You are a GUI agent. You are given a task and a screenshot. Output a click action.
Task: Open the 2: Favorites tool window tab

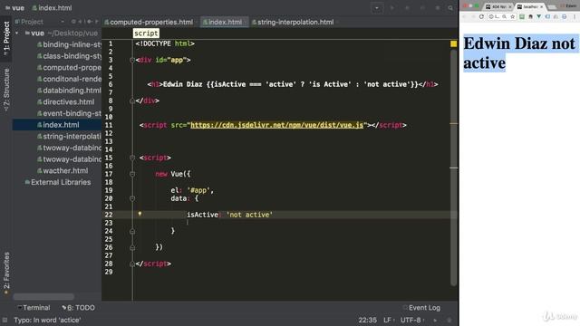click(6, 273)
